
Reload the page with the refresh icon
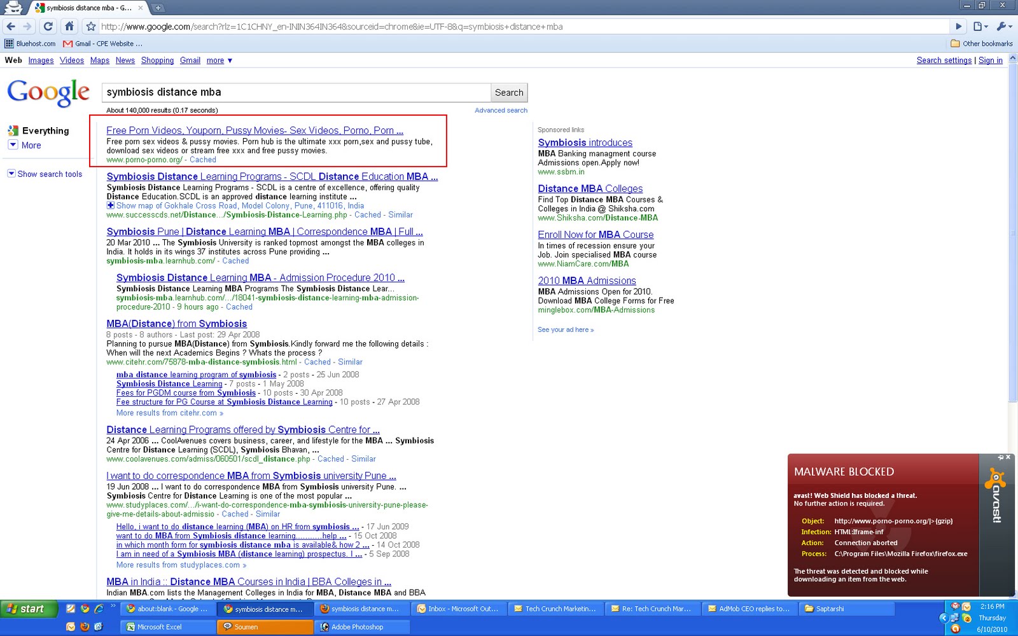point(48,27)
